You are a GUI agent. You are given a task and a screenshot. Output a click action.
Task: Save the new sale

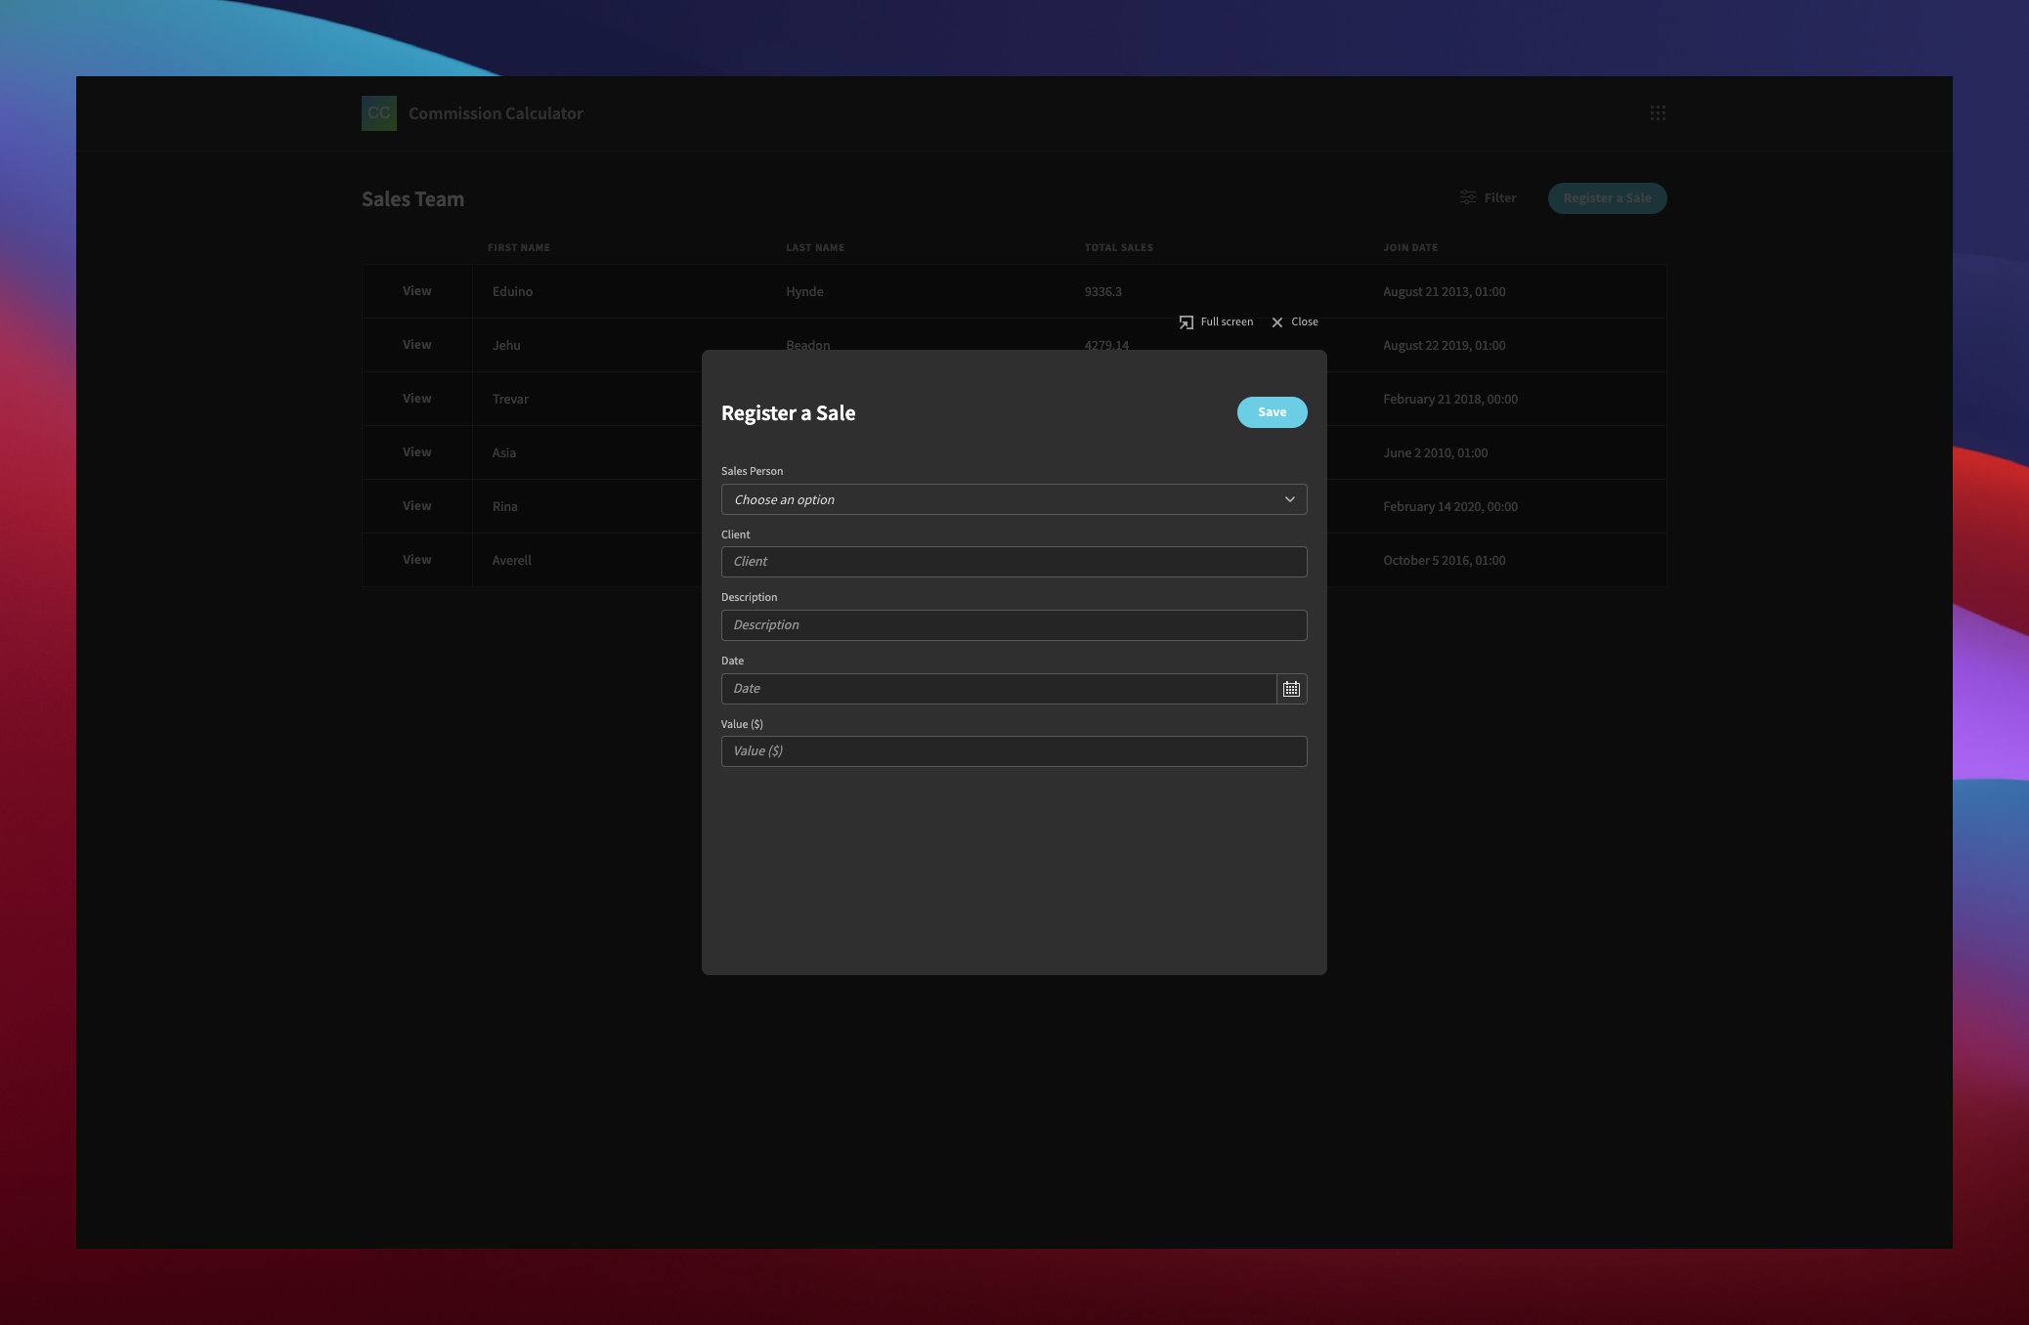click(x=1272, y=412)
